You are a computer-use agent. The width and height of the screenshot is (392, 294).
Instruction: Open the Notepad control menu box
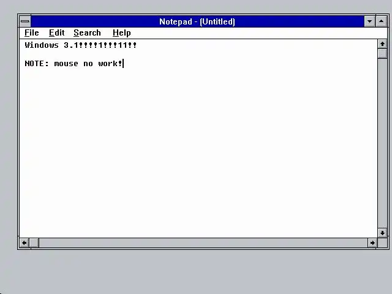tap(24, 21)
